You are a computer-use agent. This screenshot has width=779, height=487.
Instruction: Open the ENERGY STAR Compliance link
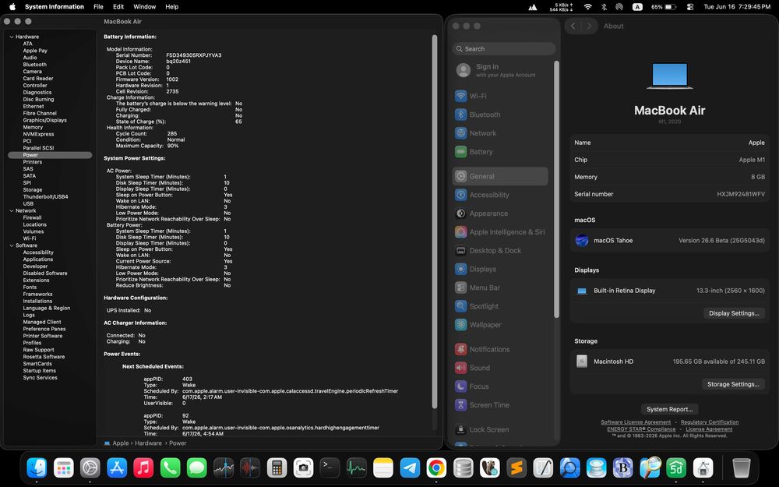(x=641, y=429)
